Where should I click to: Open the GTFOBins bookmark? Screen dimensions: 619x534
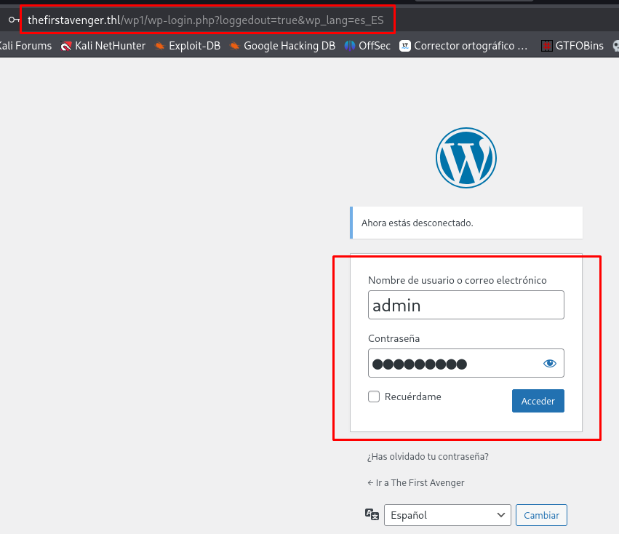(x=572, y=46)
